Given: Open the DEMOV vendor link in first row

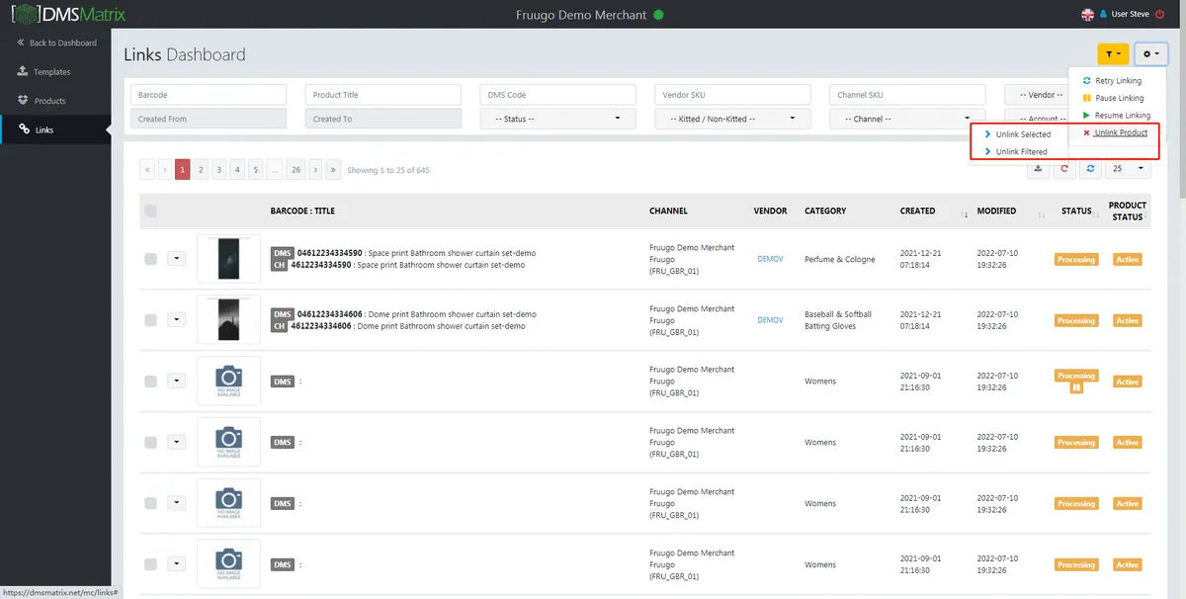Looking at the screenshot, I should [770, 259].
